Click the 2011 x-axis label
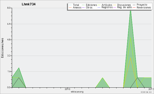The height and width of the screenshot is (94, 154). pos(151,89)
